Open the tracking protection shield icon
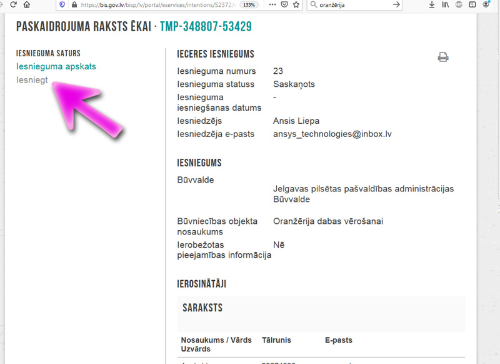The height and width of the screenshot is (364, 500). click(61, 4)
